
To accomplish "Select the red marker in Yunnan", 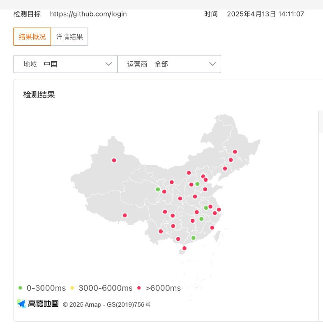I will coord(161,232).
